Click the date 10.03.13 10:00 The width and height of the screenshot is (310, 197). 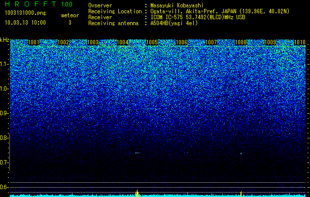(25, 23)
